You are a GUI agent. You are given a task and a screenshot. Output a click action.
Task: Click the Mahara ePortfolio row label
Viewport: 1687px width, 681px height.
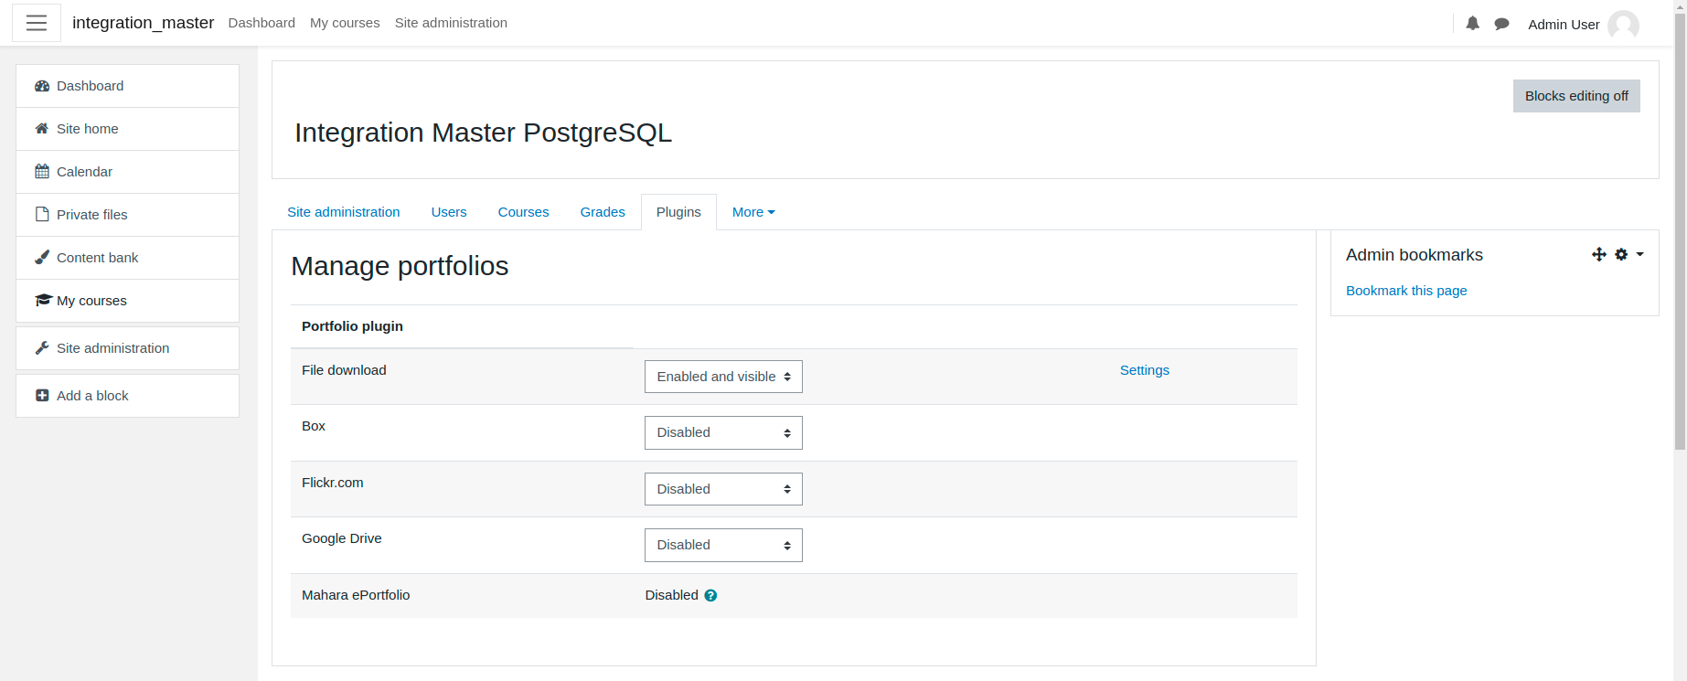point(356,595)
